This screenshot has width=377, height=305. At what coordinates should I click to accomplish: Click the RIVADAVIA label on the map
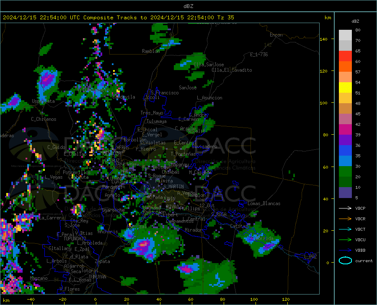tap(173, 206)
